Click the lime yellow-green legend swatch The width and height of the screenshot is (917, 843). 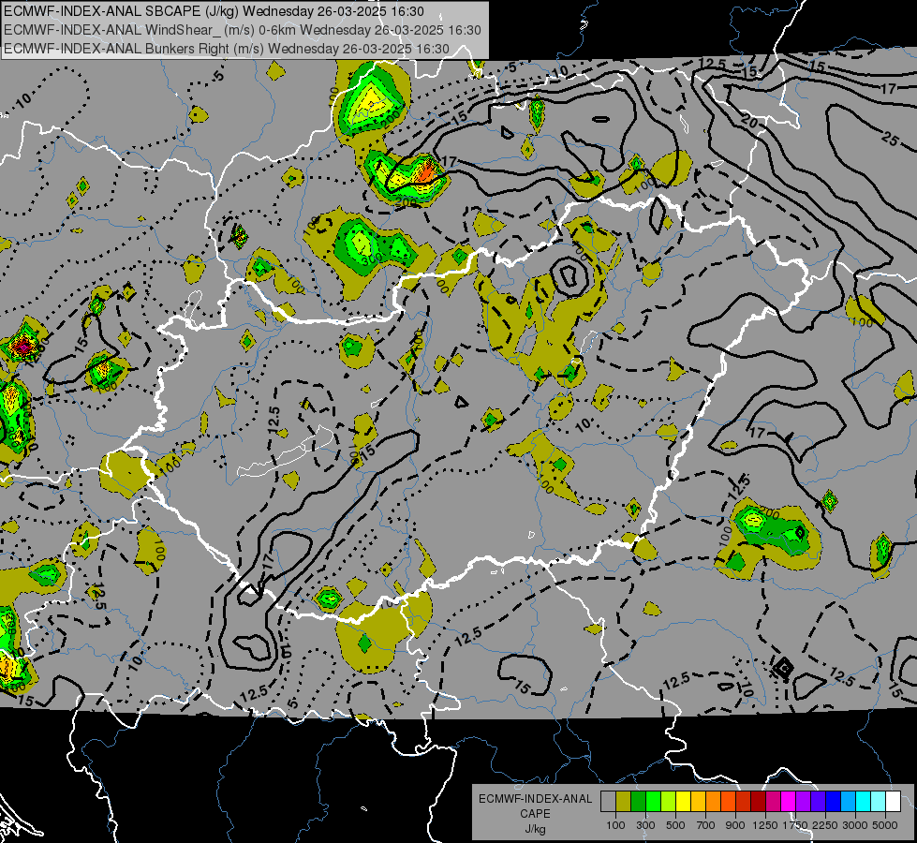tap(669, 802)
